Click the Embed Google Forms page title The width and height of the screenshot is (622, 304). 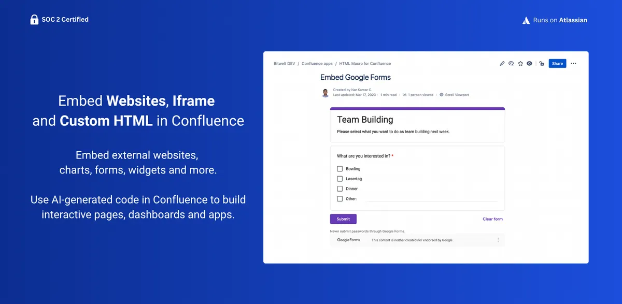356,77
